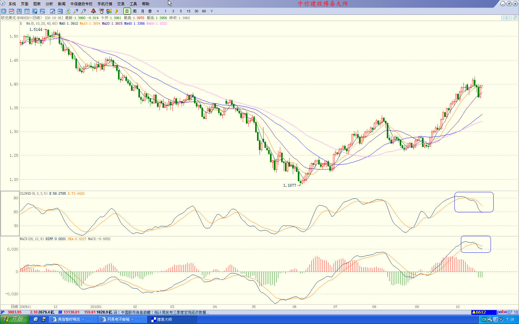Screen dimensions: 519x324
Task: Open the 页面 menu
Action: pyautogui.click(x=25, y=4)
